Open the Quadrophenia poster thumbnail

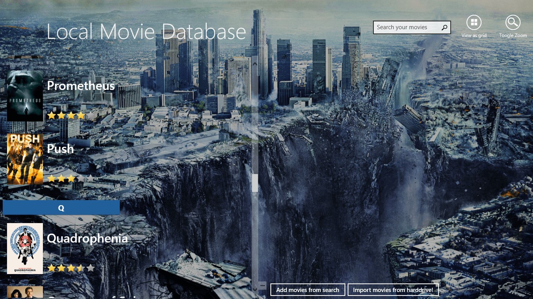[25, 248]
